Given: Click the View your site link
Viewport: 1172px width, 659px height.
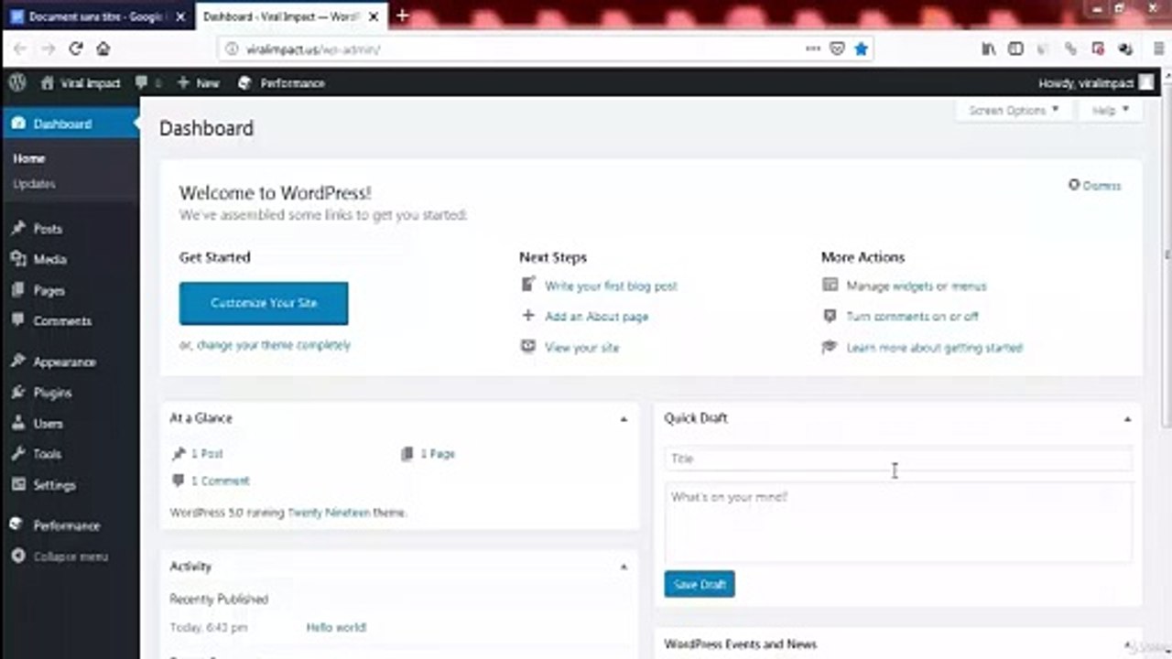Looking at the screenshot, I should tap(582, 348).
